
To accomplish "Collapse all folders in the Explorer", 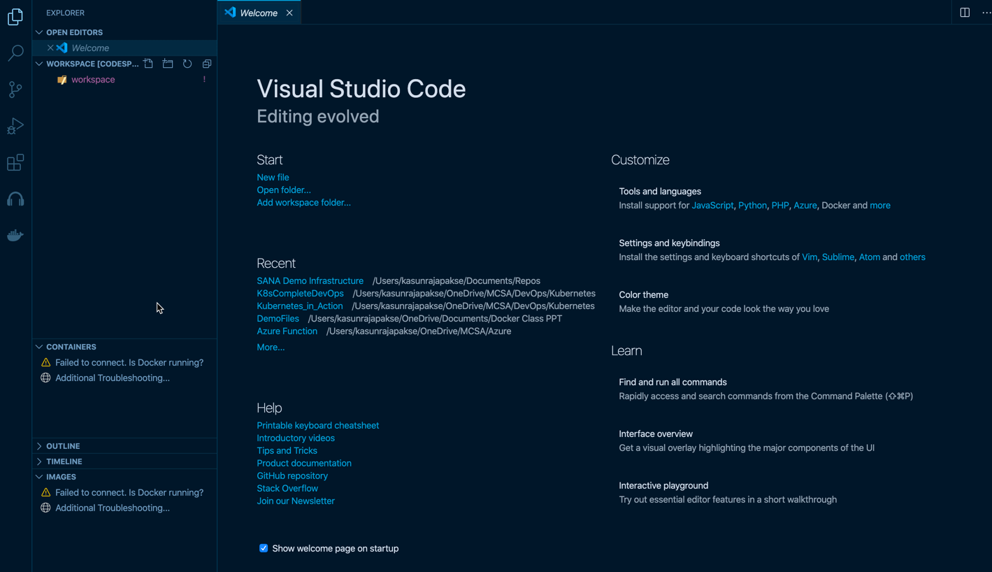I will point(206,63).
